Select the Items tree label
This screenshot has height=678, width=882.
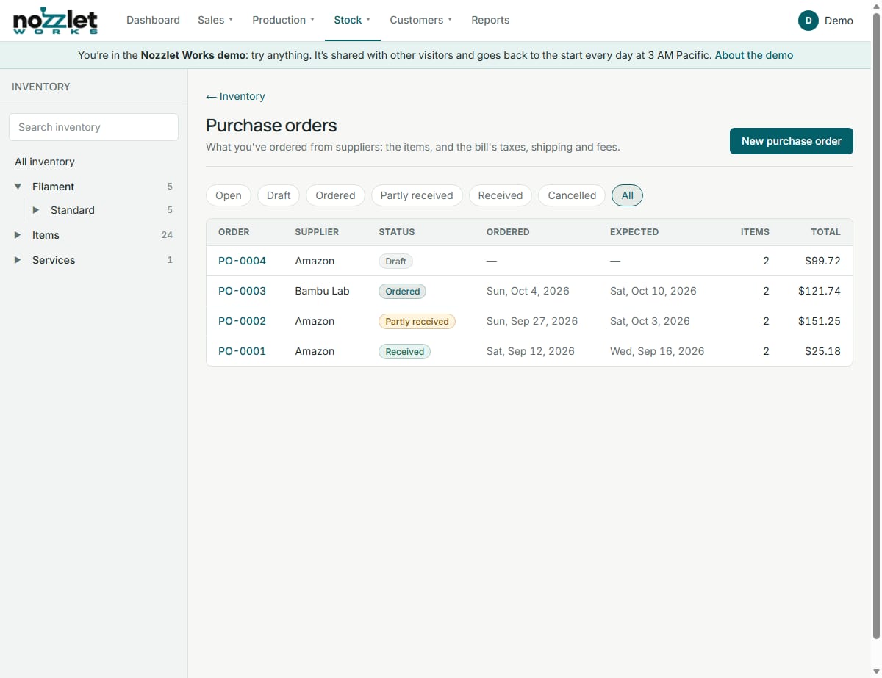coord(46,235)
